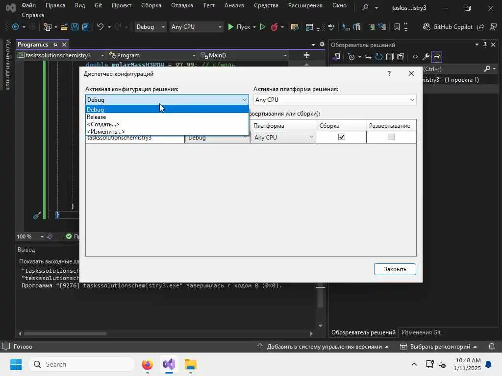Viewport: 502px width, 376px height.
Task: Click Выбрать репозиторий in the status bar
Action: [x=438, y=347]
